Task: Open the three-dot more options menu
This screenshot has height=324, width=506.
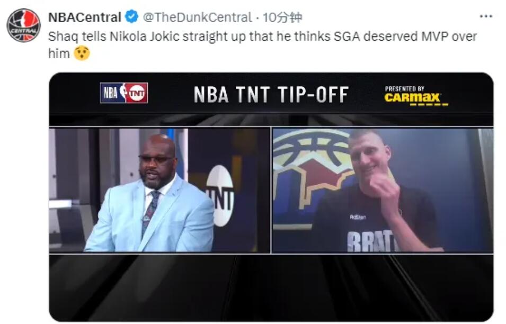Action: click(x=486, y=16)
